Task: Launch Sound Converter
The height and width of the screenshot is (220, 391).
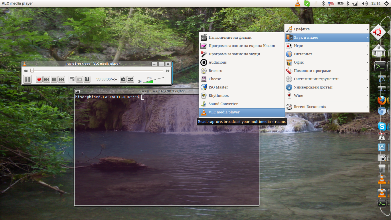Action: pos(242,104)
